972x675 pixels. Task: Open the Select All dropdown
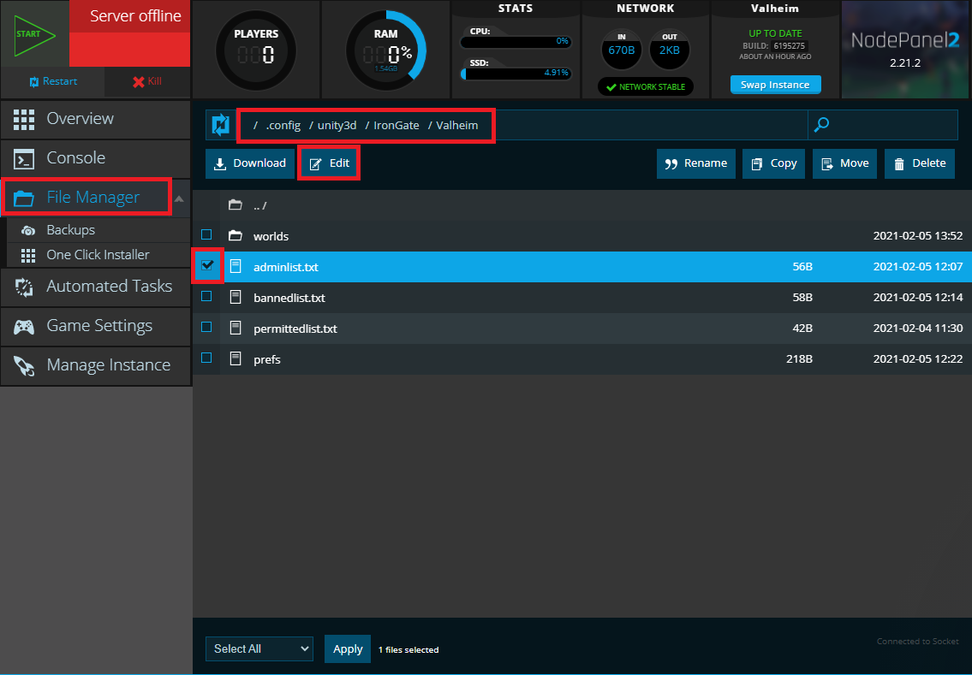point(259,648)
